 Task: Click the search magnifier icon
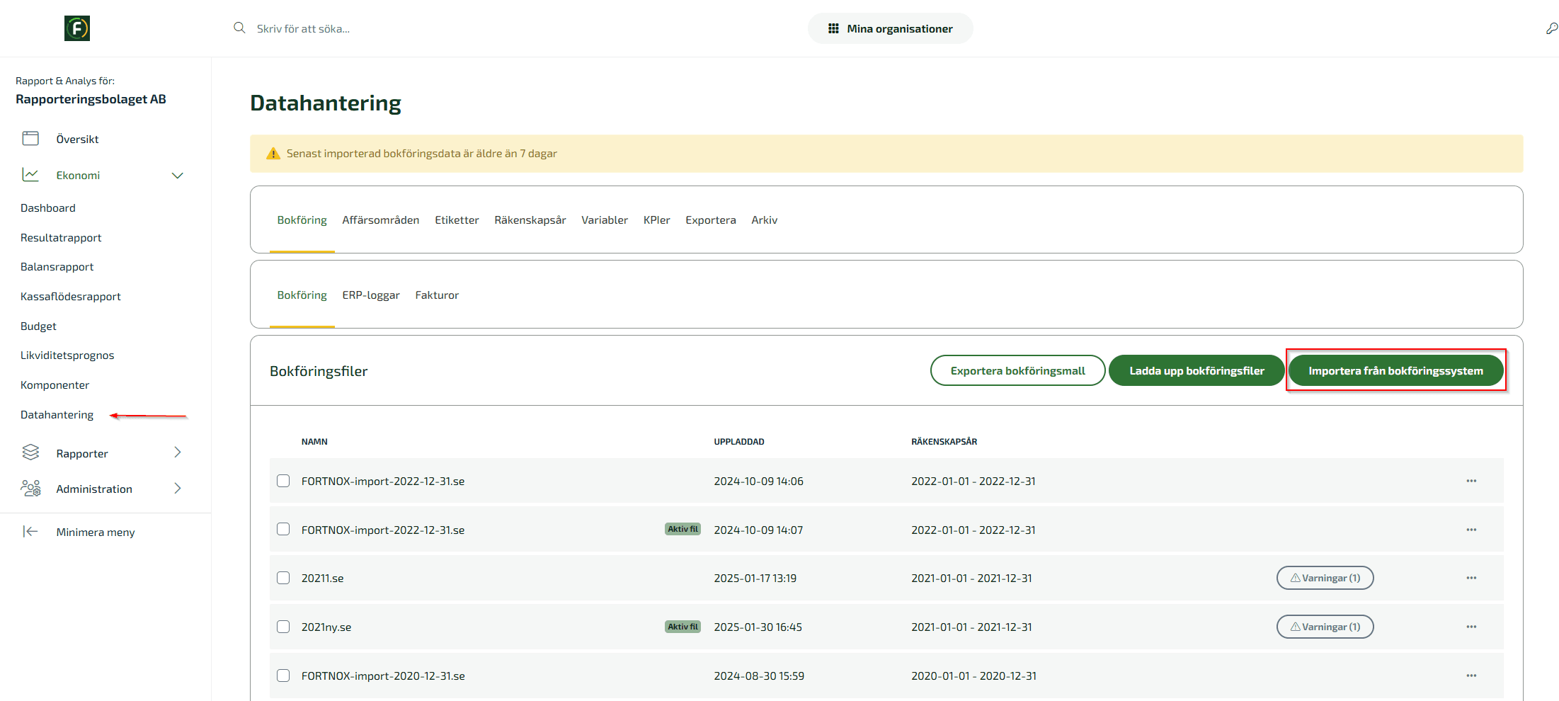point(239,28)
